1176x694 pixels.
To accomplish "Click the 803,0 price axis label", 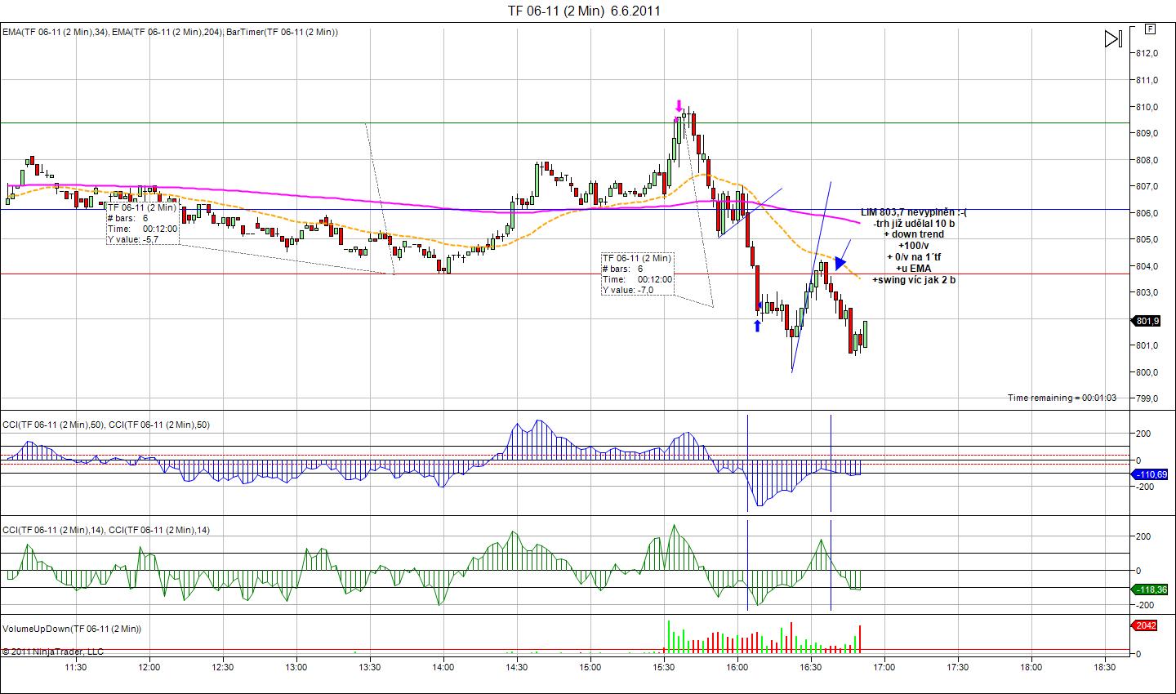I will 1147,292.
